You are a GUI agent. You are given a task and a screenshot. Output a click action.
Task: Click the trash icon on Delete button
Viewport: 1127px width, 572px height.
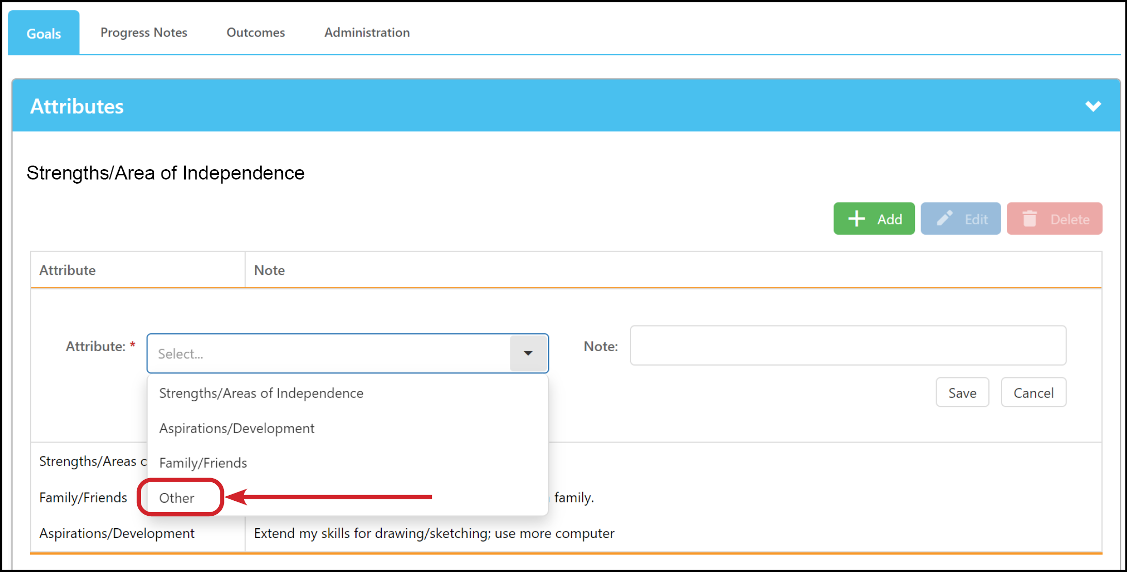1029,219
